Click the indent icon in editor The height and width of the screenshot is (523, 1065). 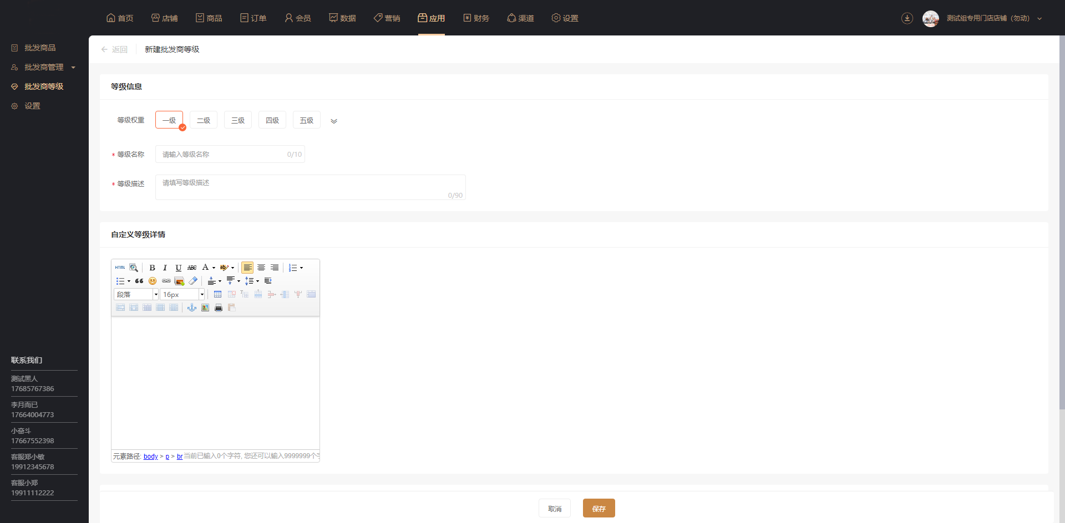pos(268,281)
